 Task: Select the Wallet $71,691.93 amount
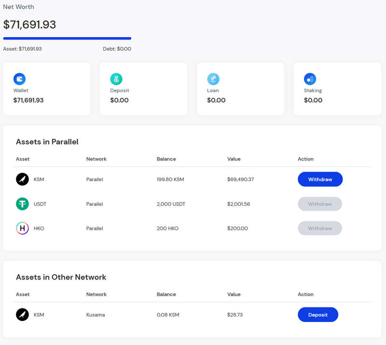click(x=28, y=100)
